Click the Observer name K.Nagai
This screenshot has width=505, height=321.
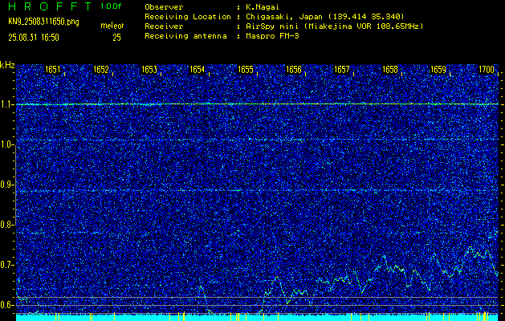(263, 7)
